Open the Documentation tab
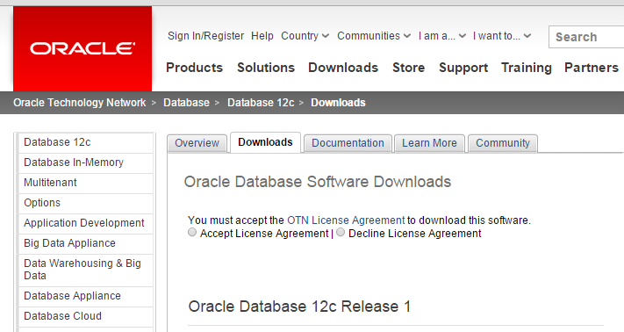 click(x=348, y=143)
